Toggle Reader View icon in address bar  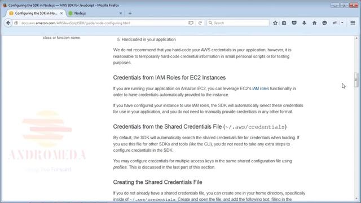pos(191,23)
